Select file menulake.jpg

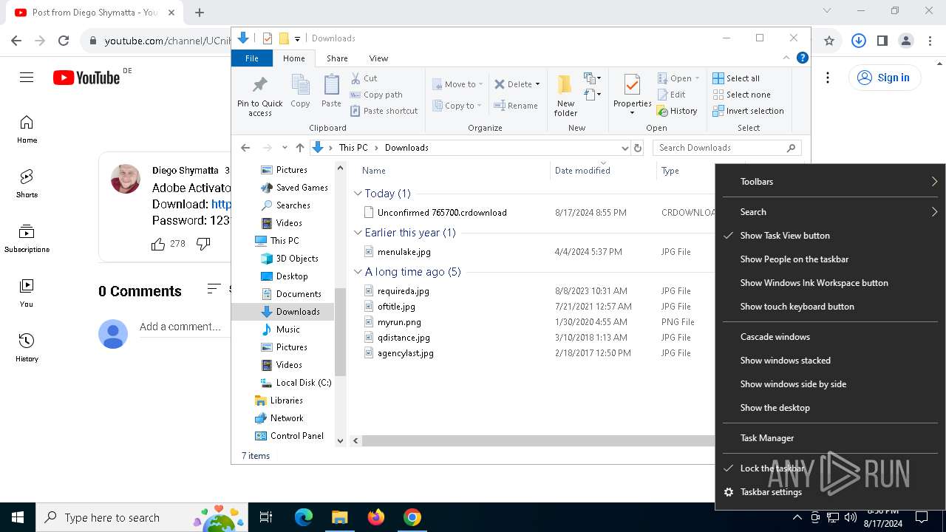coord(404,252)
